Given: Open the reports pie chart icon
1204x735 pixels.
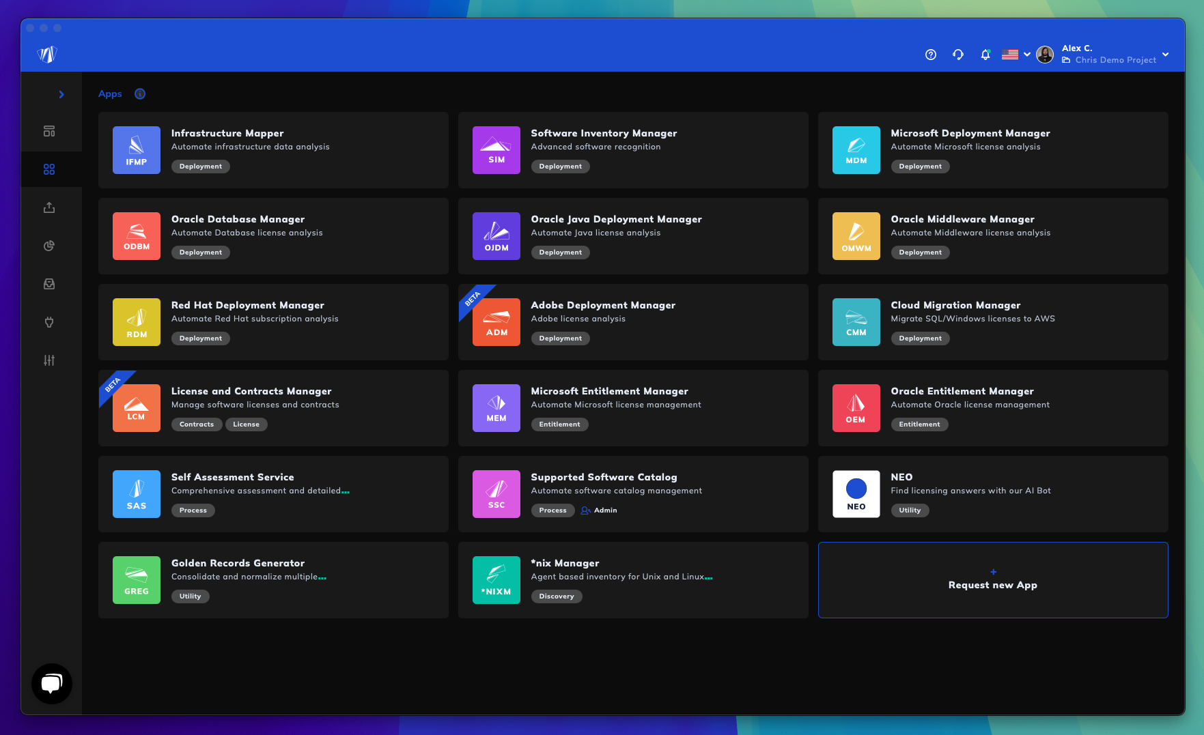Looking at the screenshot, I should click(49, 246).
